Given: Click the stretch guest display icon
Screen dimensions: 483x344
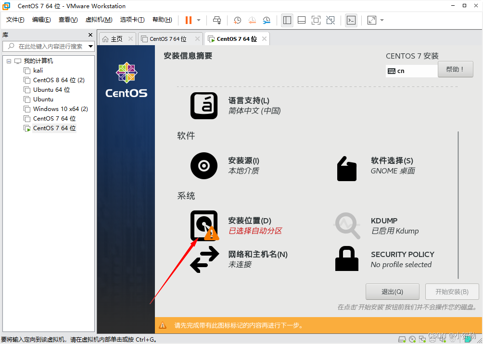Looking at the screenshot, I should (372, 20).
